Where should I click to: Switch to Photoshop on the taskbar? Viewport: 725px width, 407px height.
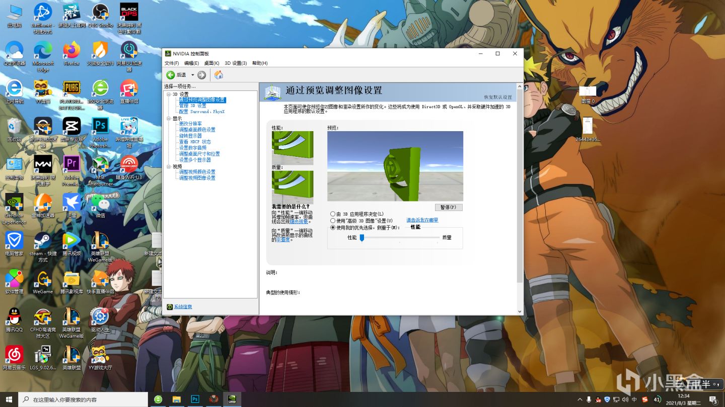click(x=195, y=399)
